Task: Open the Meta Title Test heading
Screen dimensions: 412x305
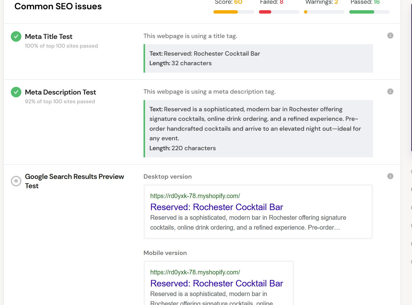Action: pos(49,36)
